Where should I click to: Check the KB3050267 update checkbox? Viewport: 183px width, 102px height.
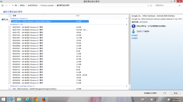(x=10, y=48)
